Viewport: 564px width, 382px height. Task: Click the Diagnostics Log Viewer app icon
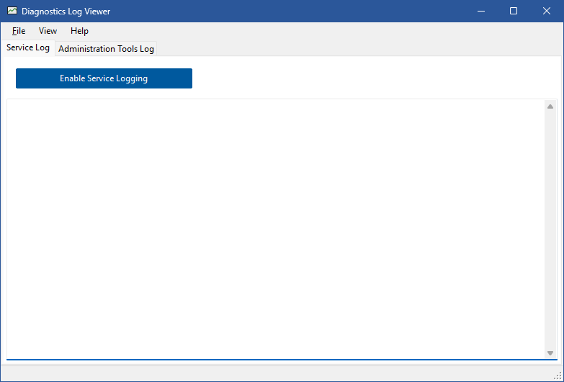point(12,12)
